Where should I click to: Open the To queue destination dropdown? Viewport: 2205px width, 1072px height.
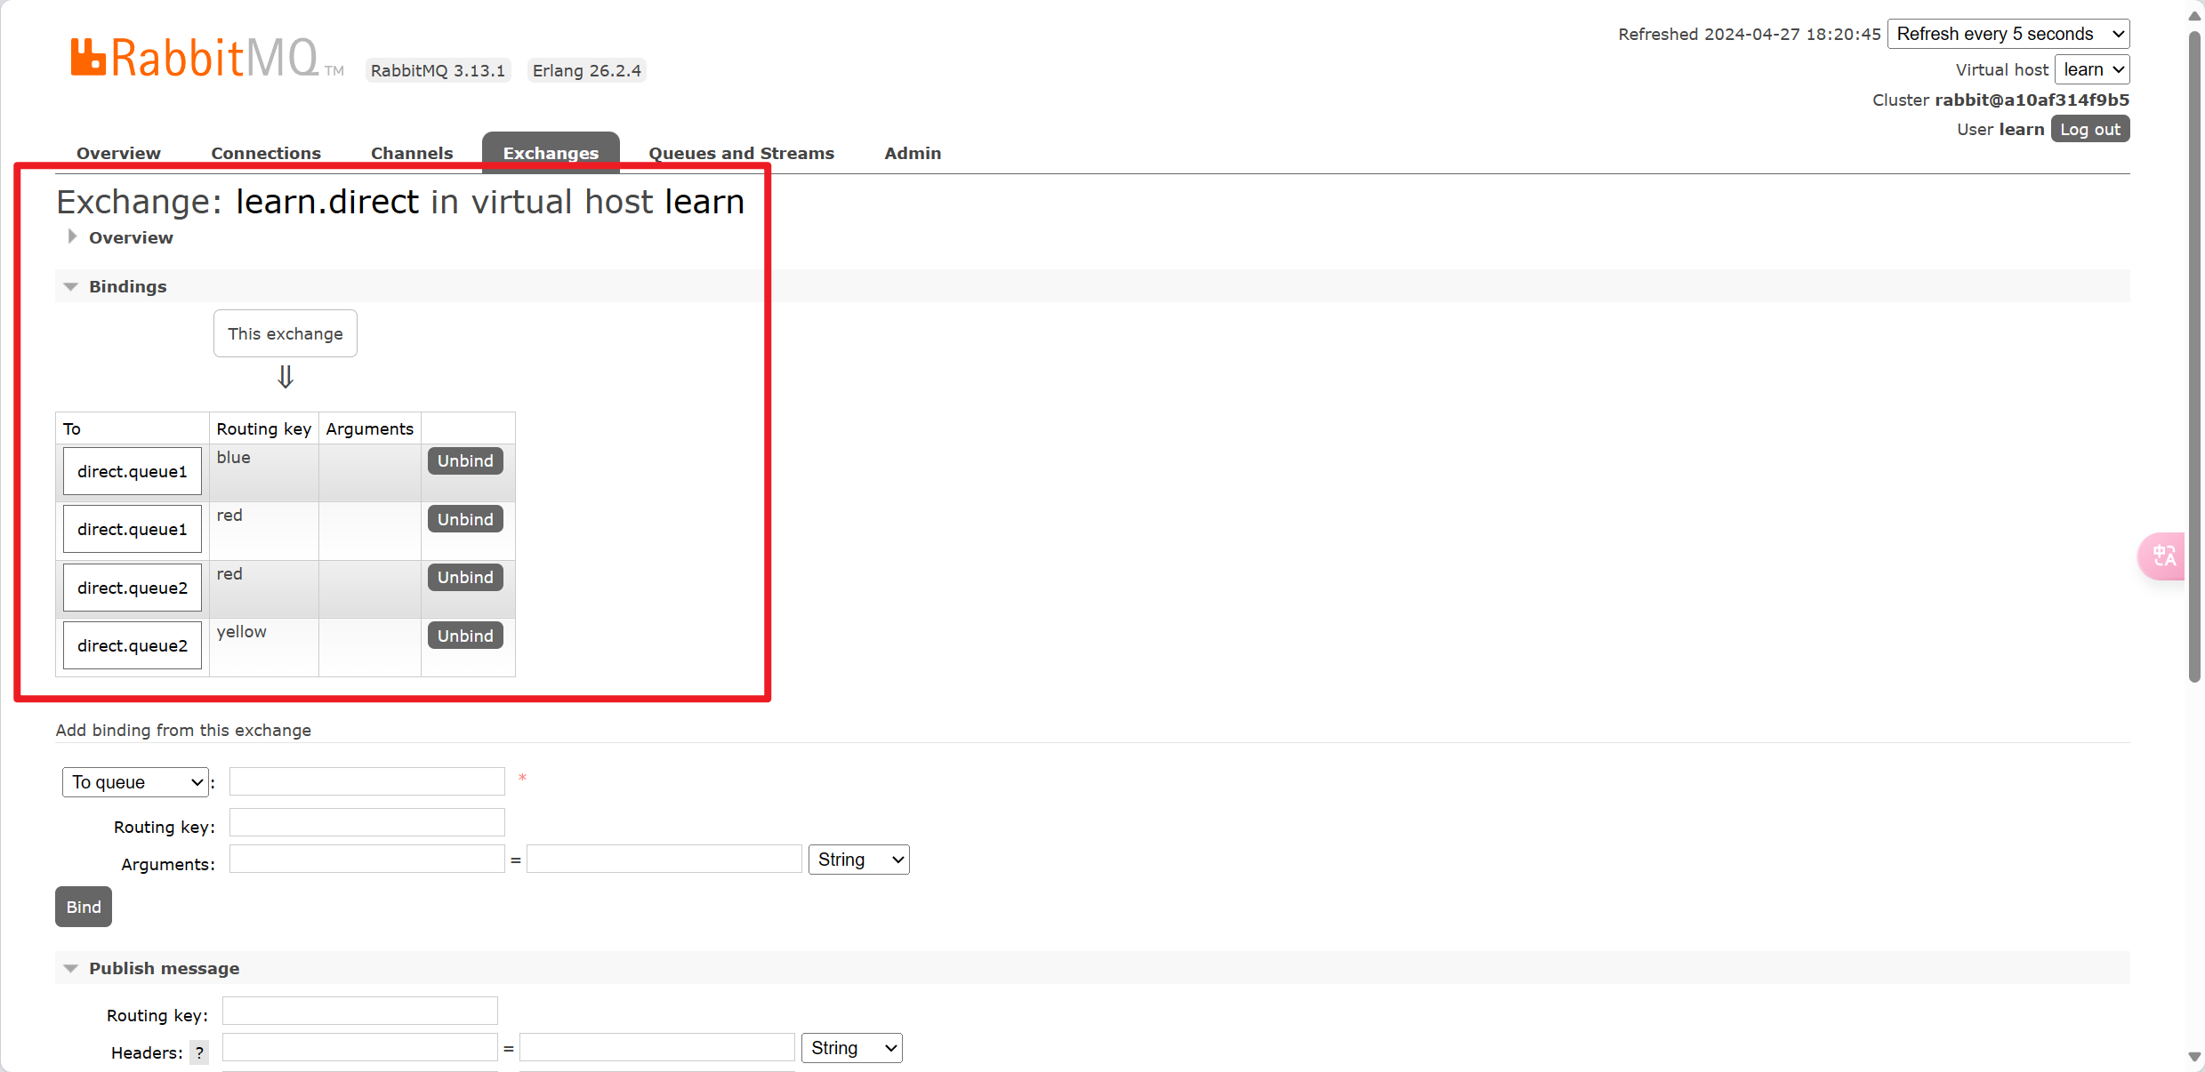(135, 782)
